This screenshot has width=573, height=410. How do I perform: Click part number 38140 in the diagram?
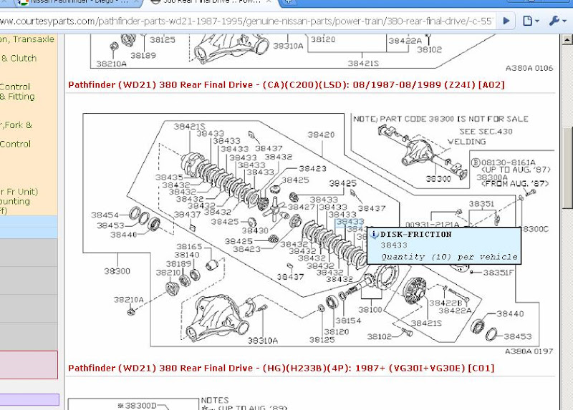[187, 255]
